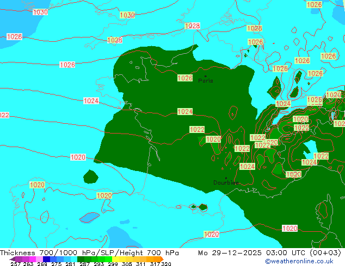Click the legend value 293
Image resolution: width=345 pixels, height=266 pixels.
(99, 264)
